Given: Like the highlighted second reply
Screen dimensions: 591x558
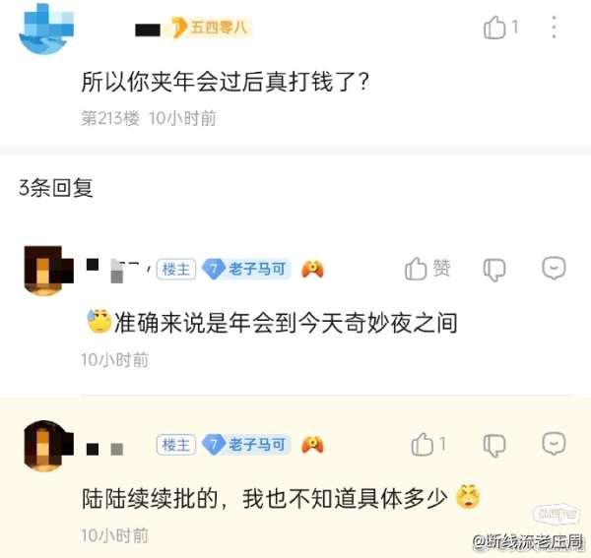Looking at the screenshot, I should click(427, 444).
